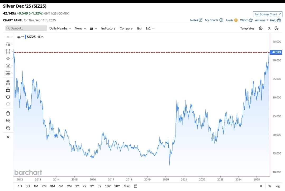This screenshot has width=285, height=191.
Task: Open the calendar date range icon
Action: click(x=135, y=186)
